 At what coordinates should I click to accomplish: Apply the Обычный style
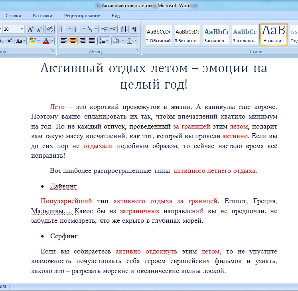click(x=158, y=35)
